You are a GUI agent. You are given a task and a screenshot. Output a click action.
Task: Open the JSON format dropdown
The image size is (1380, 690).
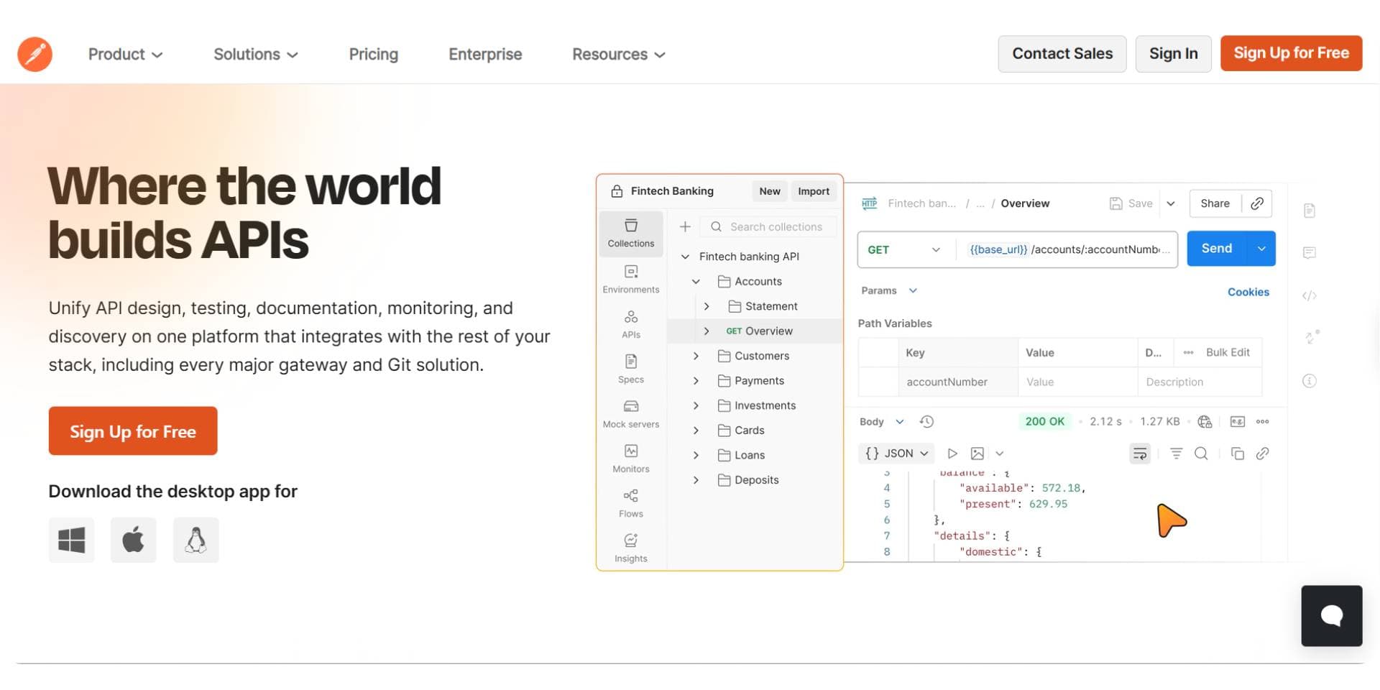(896, 454)
